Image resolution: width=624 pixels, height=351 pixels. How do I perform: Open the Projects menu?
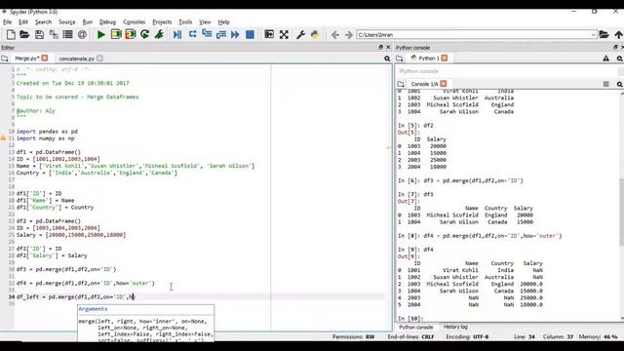click(x=162, y=21)
